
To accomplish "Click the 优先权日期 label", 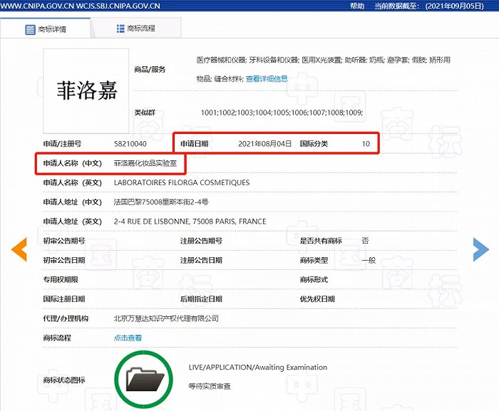I will pyautogui.click(x=317, y=299).
